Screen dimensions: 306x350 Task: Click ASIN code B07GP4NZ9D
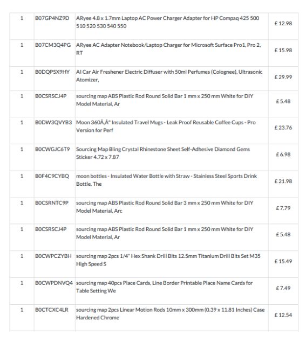(52, 18)
